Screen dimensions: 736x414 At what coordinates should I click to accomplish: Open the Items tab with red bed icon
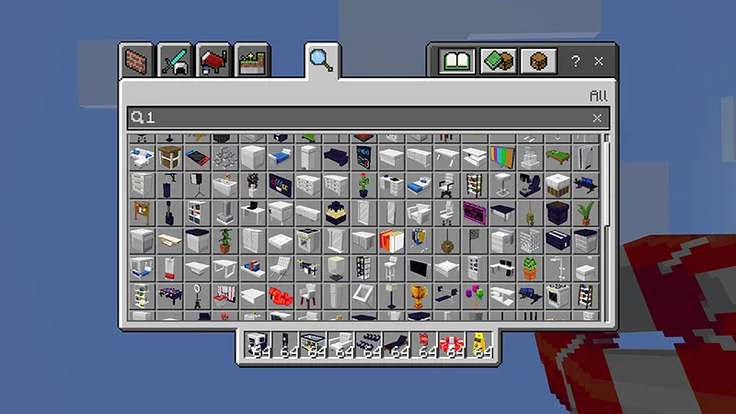coord(213,61)
